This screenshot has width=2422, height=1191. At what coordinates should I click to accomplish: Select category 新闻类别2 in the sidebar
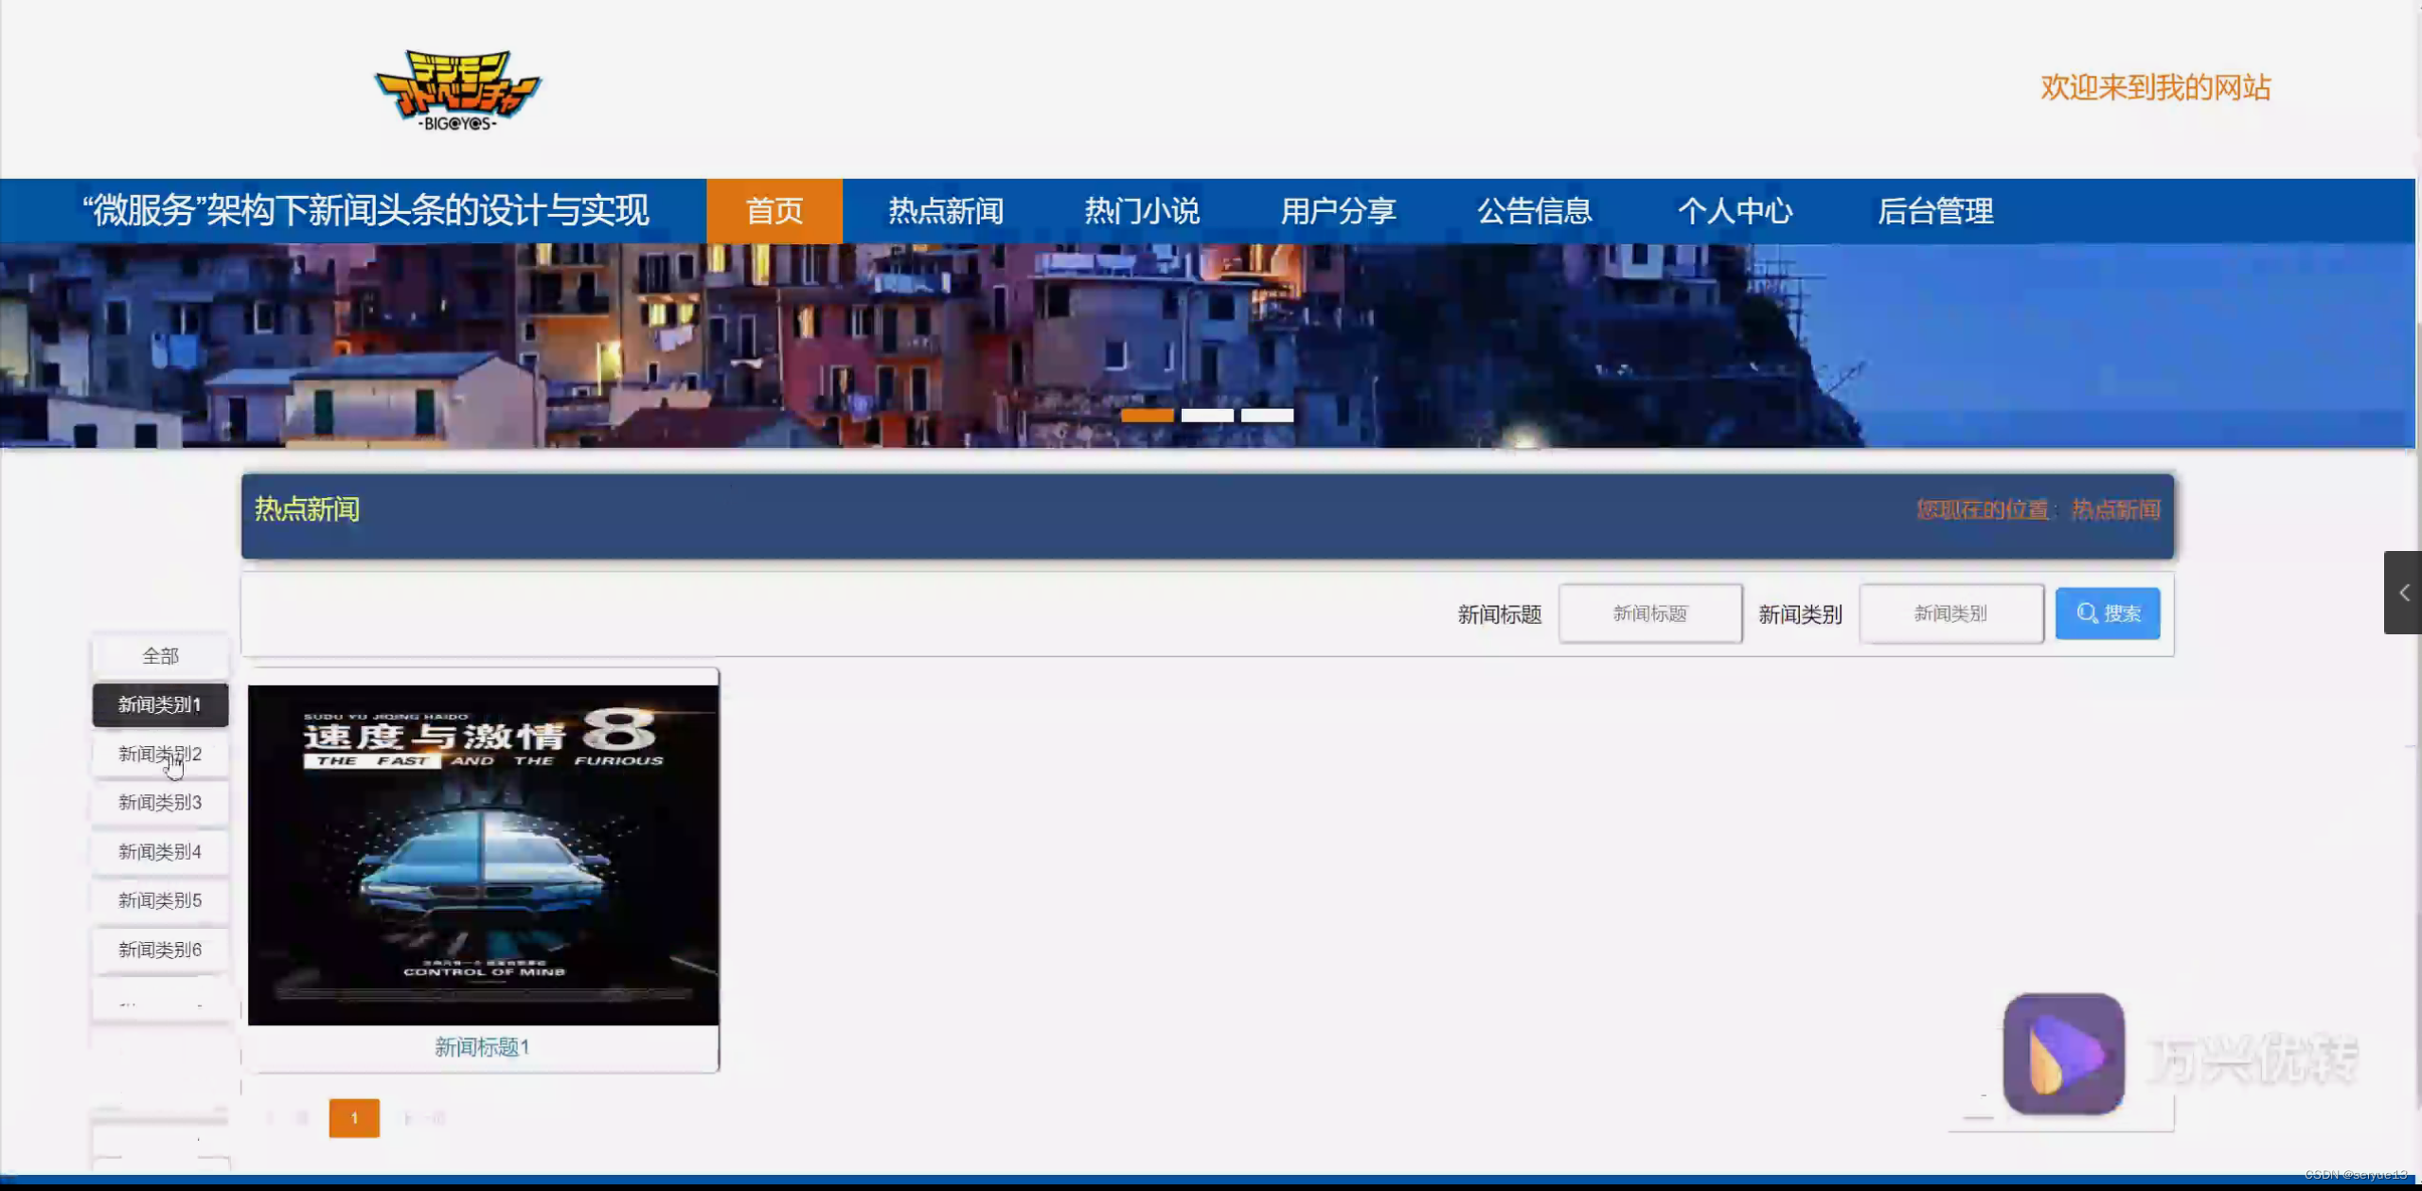(x=159, y=754)
